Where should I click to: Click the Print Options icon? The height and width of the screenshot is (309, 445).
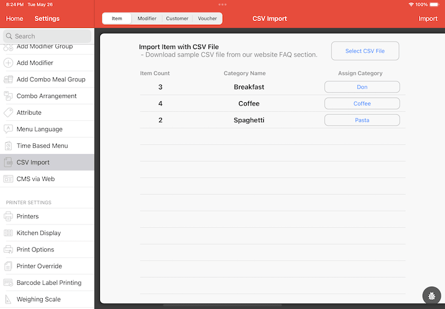[x=8, y=249]
